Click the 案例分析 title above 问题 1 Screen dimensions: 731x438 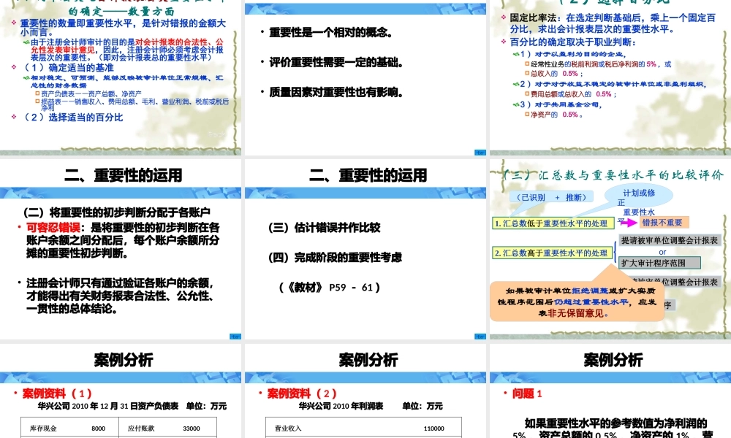[x=613, y=359]
